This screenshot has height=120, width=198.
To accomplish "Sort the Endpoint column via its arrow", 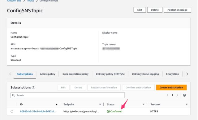I will (x=100, y=104).
